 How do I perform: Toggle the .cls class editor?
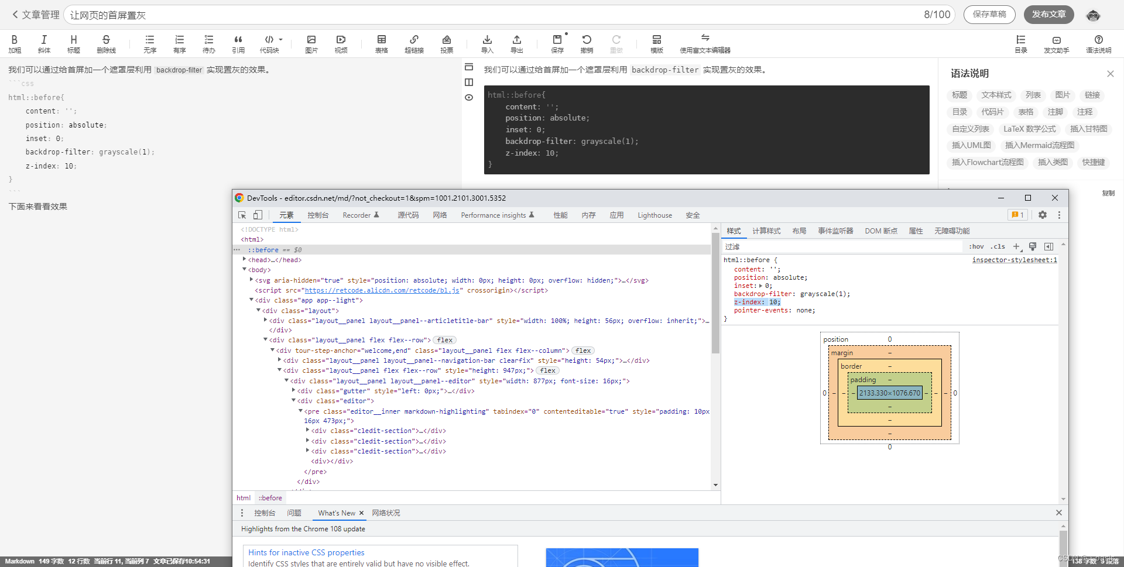pyautogui.click(x=998, y=246)
